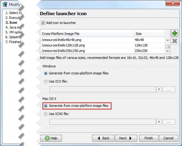Click Cross-Platform Image File column header

pyautogui.click(x=87, y=34)
